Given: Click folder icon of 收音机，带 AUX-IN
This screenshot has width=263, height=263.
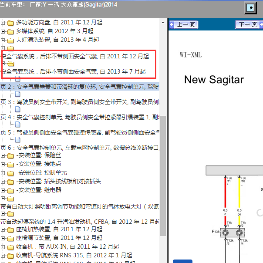Looking at the screenshot, I should [x=10, y=247].
